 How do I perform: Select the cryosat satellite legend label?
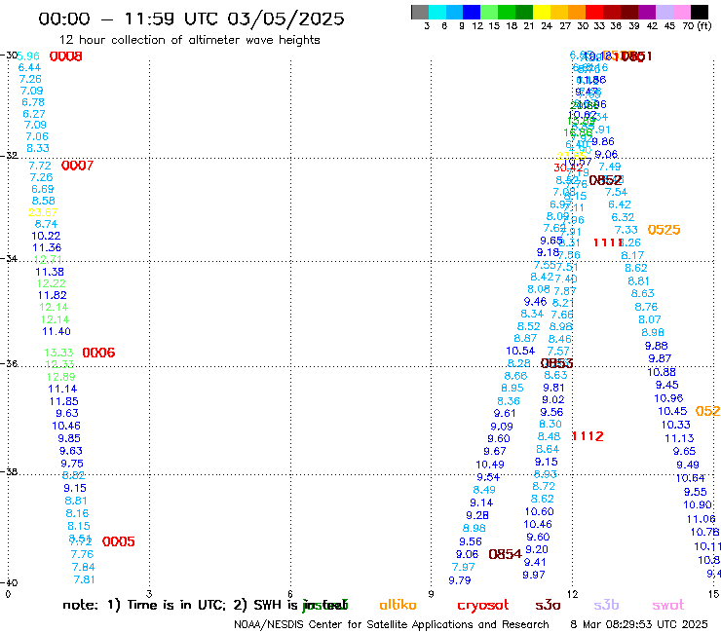[x=483, y=606]
